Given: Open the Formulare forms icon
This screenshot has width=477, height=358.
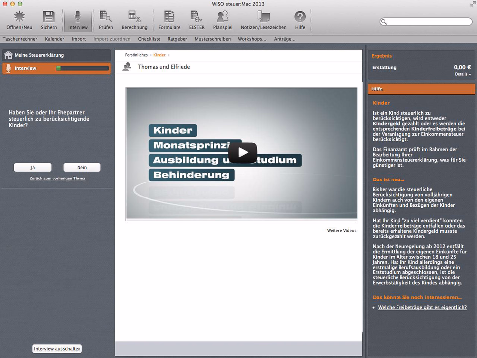Looking at the screenshot, I should pyautogui.click(x=169, y=17).
